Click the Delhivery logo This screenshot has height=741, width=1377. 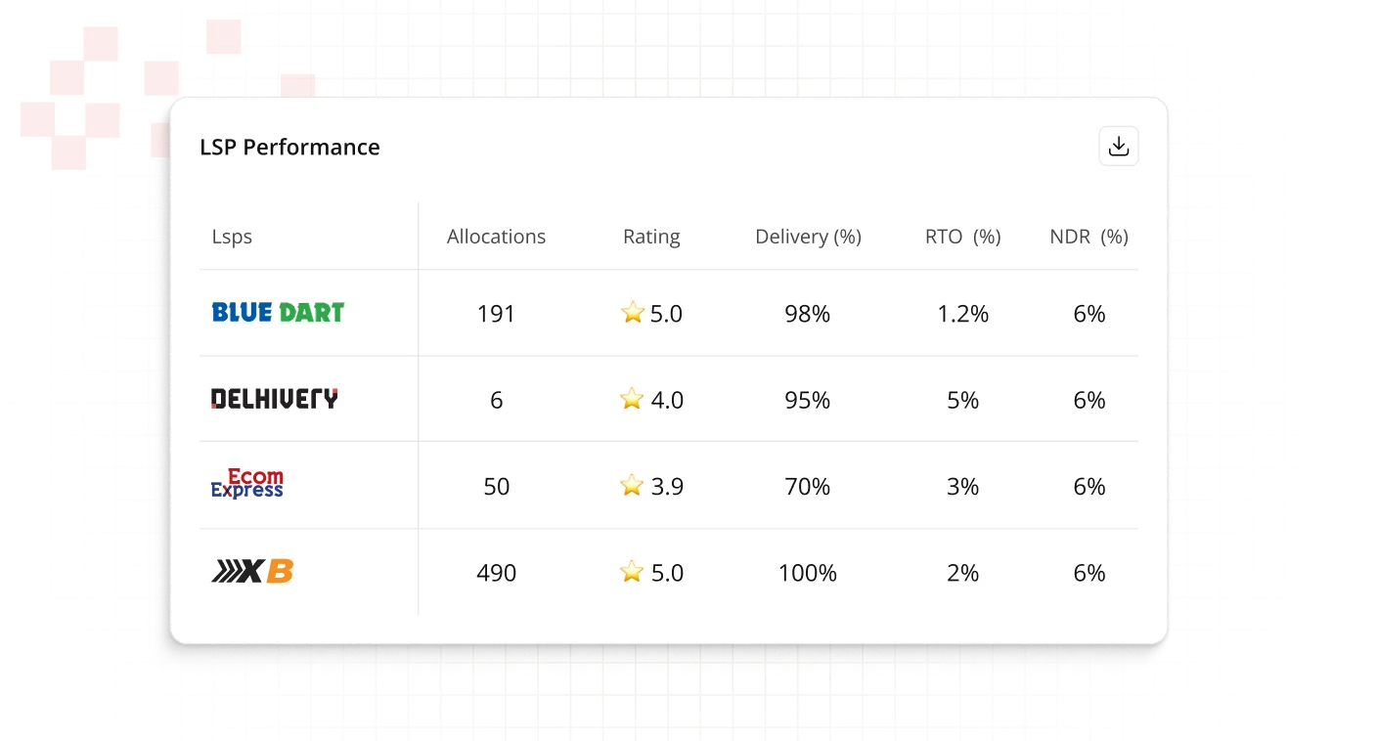(274, 399)
